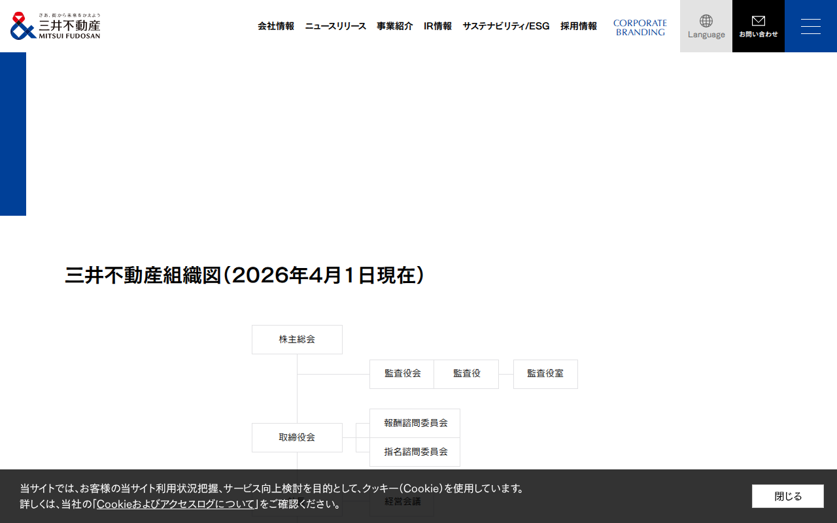Open the IR情報 menu
Image resolution: width=837 pixels, height=523 pixels.
coord(437,26)
